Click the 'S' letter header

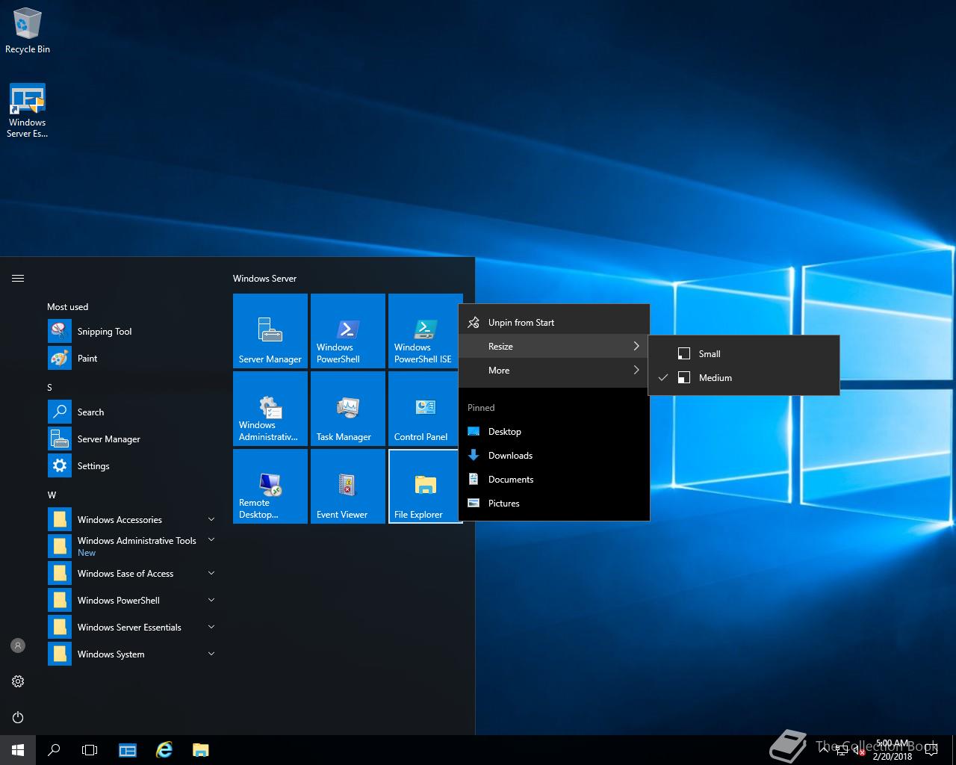(49, 388)
